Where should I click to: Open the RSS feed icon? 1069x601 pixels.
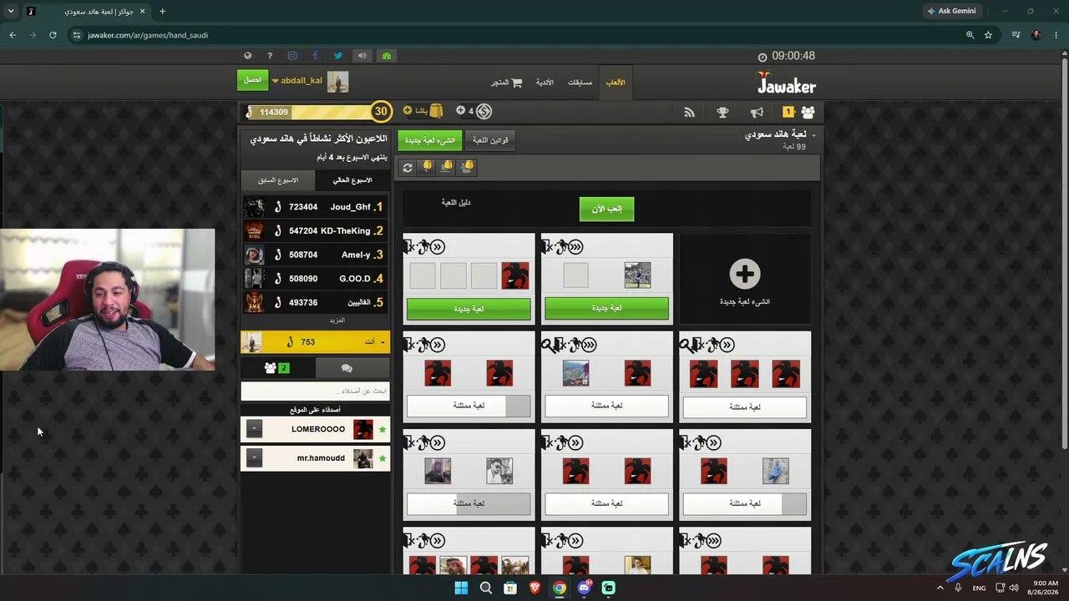click(689, 112)
